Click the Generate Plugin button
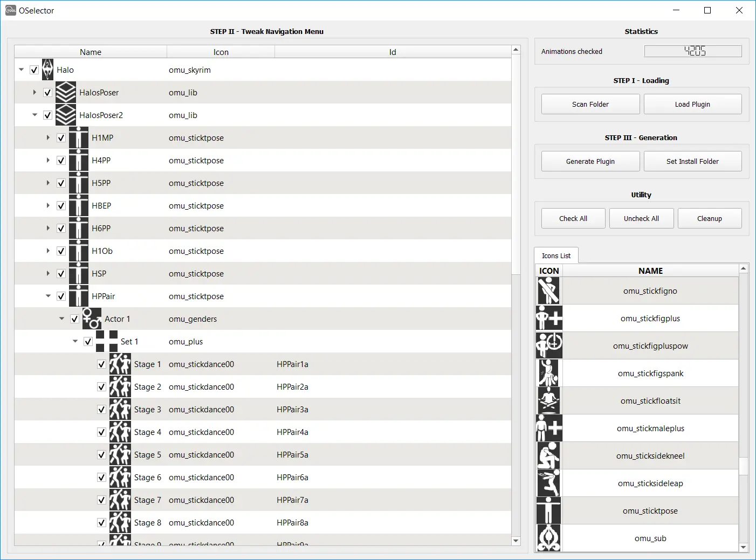 [590, 162]
